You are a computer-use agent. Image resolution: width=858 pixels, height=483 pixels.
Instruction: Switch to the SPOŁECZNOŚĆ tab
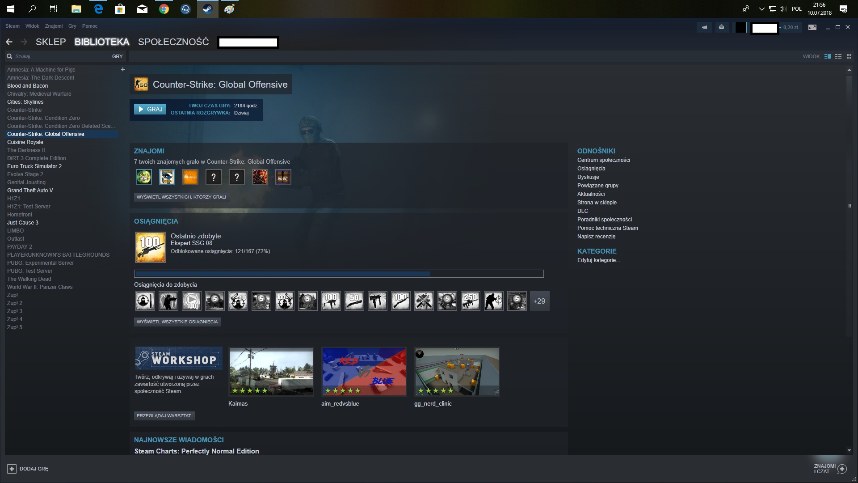(173, 42)
